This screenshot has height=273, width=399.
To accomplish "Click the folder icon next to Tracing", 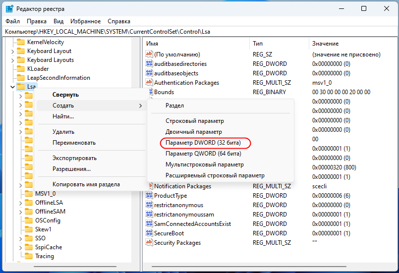I will coord(29,256).
